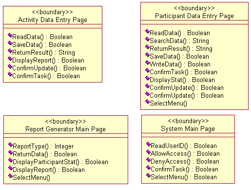Select the operation icon next to SearchData()
251x190 pixels.
tap(147, 39)
